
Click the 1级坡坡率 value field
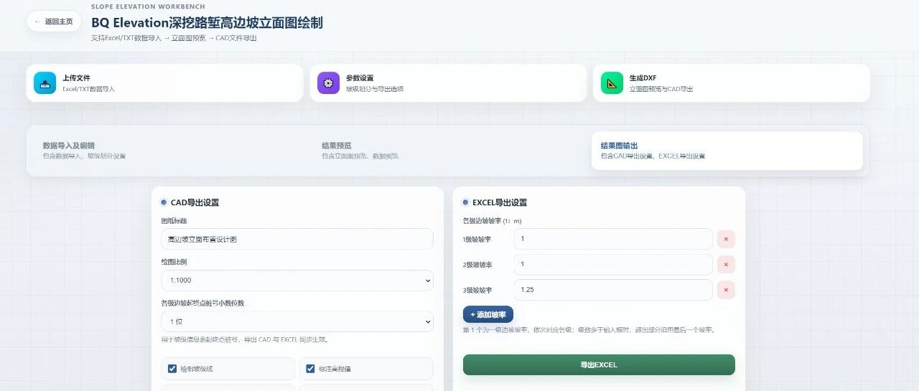(x=613, y=239)
